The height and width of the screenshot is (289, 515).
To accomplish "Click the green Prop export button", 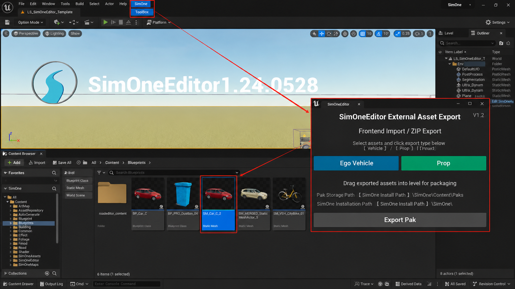I will coord(444,163).
